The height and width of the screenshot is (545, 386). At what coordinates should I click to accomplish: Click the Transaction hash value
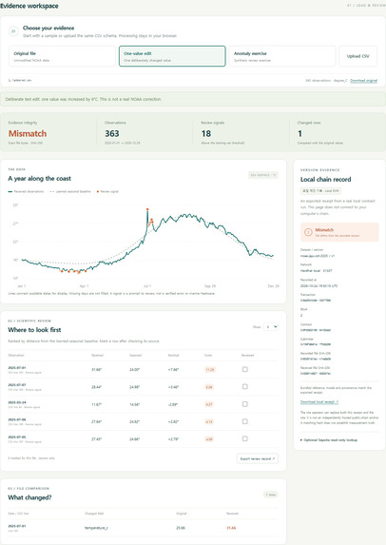(x=316, y=301)
